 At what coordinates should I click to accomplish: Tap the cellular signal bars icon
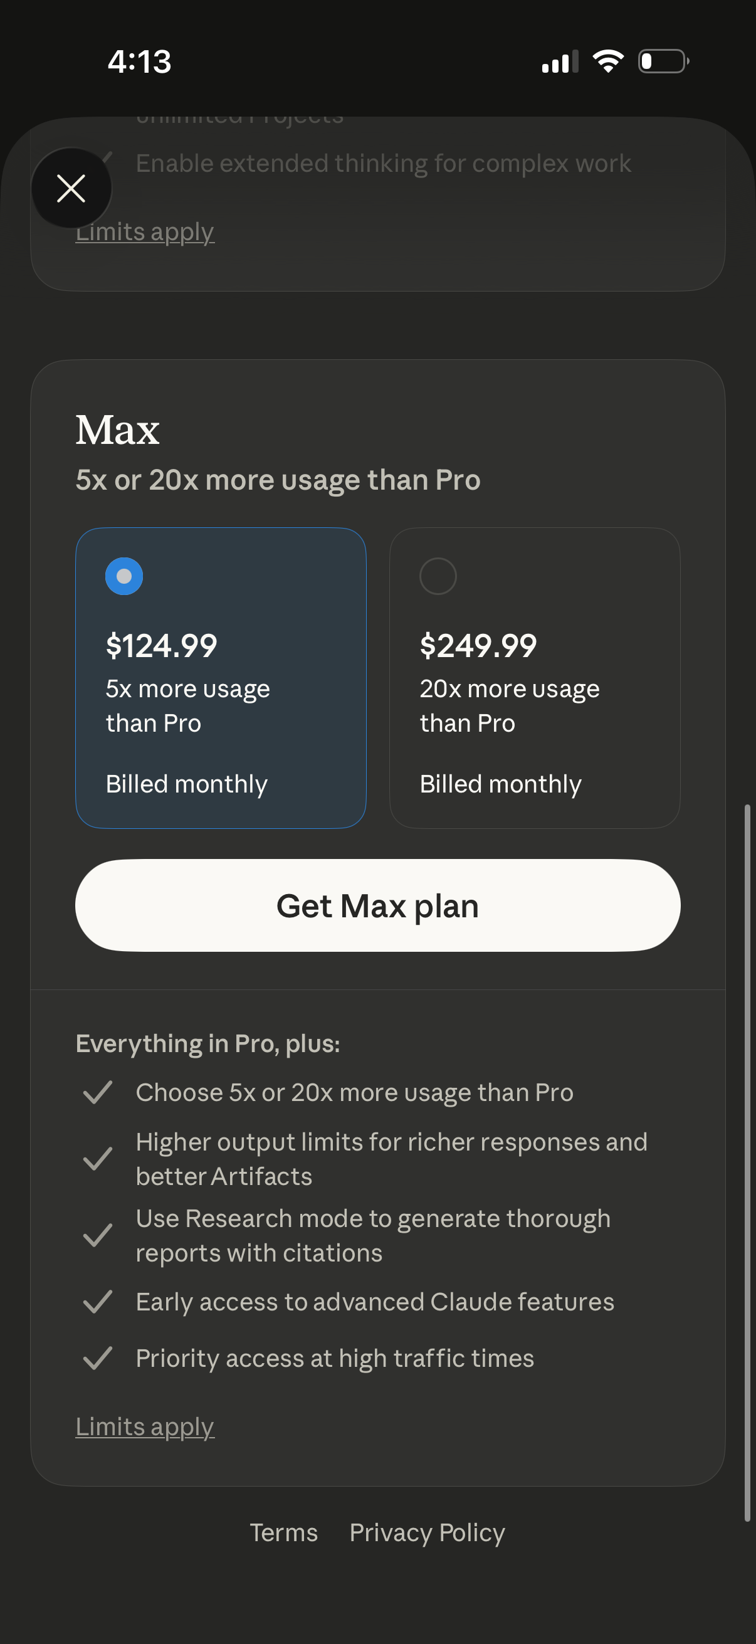(x=560, y=62)
